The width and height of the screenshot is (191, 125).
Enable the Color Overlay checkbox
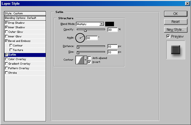(x=6, y=59)
